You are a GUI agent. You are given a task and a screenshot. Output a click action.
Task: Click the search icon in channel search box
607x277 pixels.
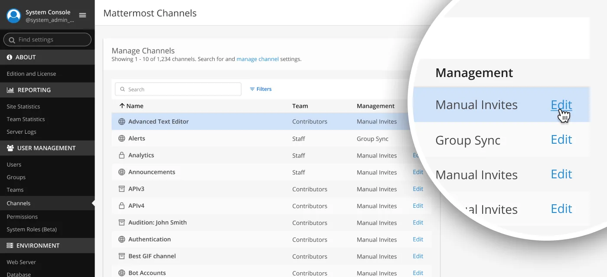click(x=122, y=89)
